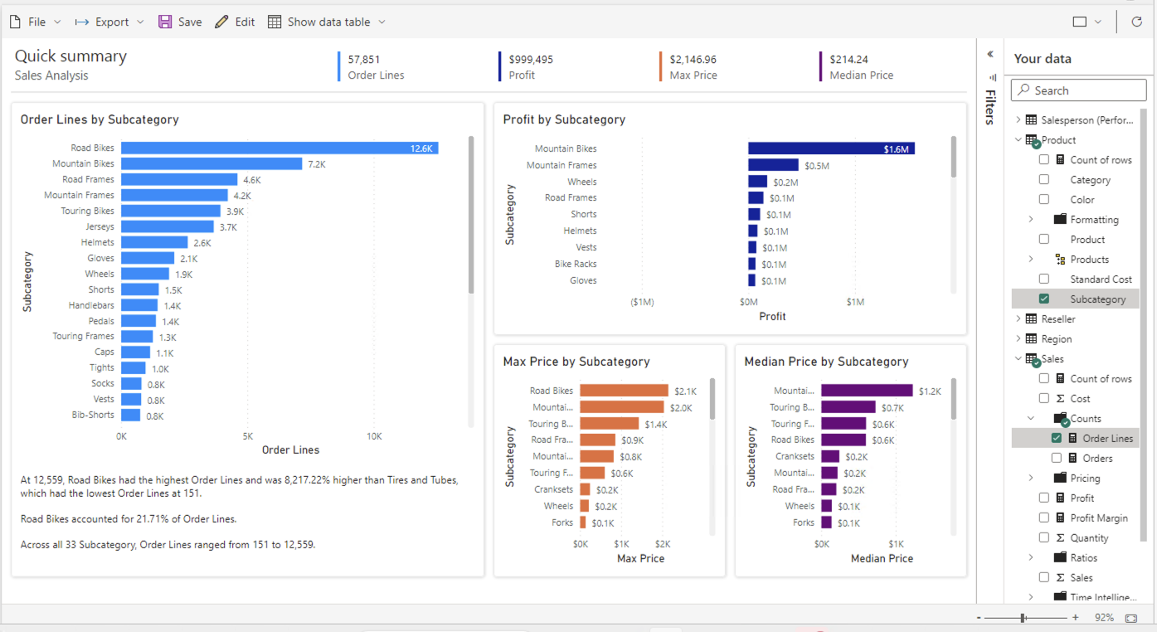Click the Show data table grid icon

(275, 22)
